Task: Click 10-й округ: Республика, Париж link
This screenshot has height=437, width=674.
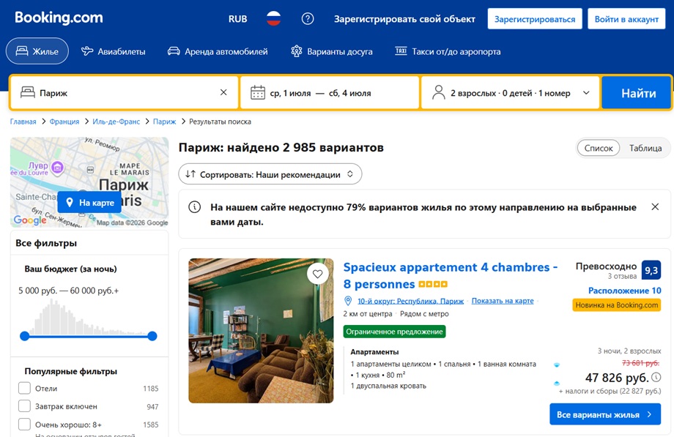Action: pos(410,302)
